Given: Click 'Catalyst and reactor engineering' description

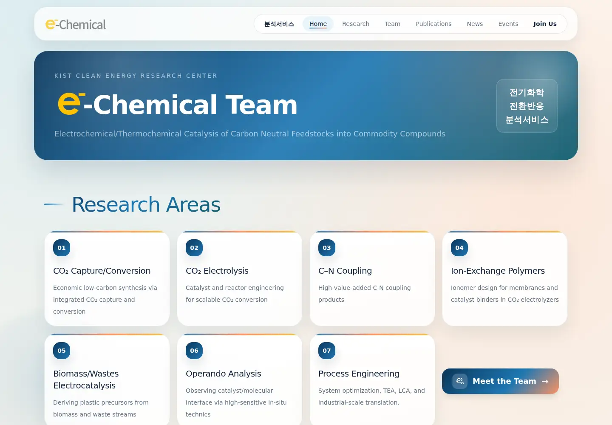Looking at the screenshot, I should (235, 294).
